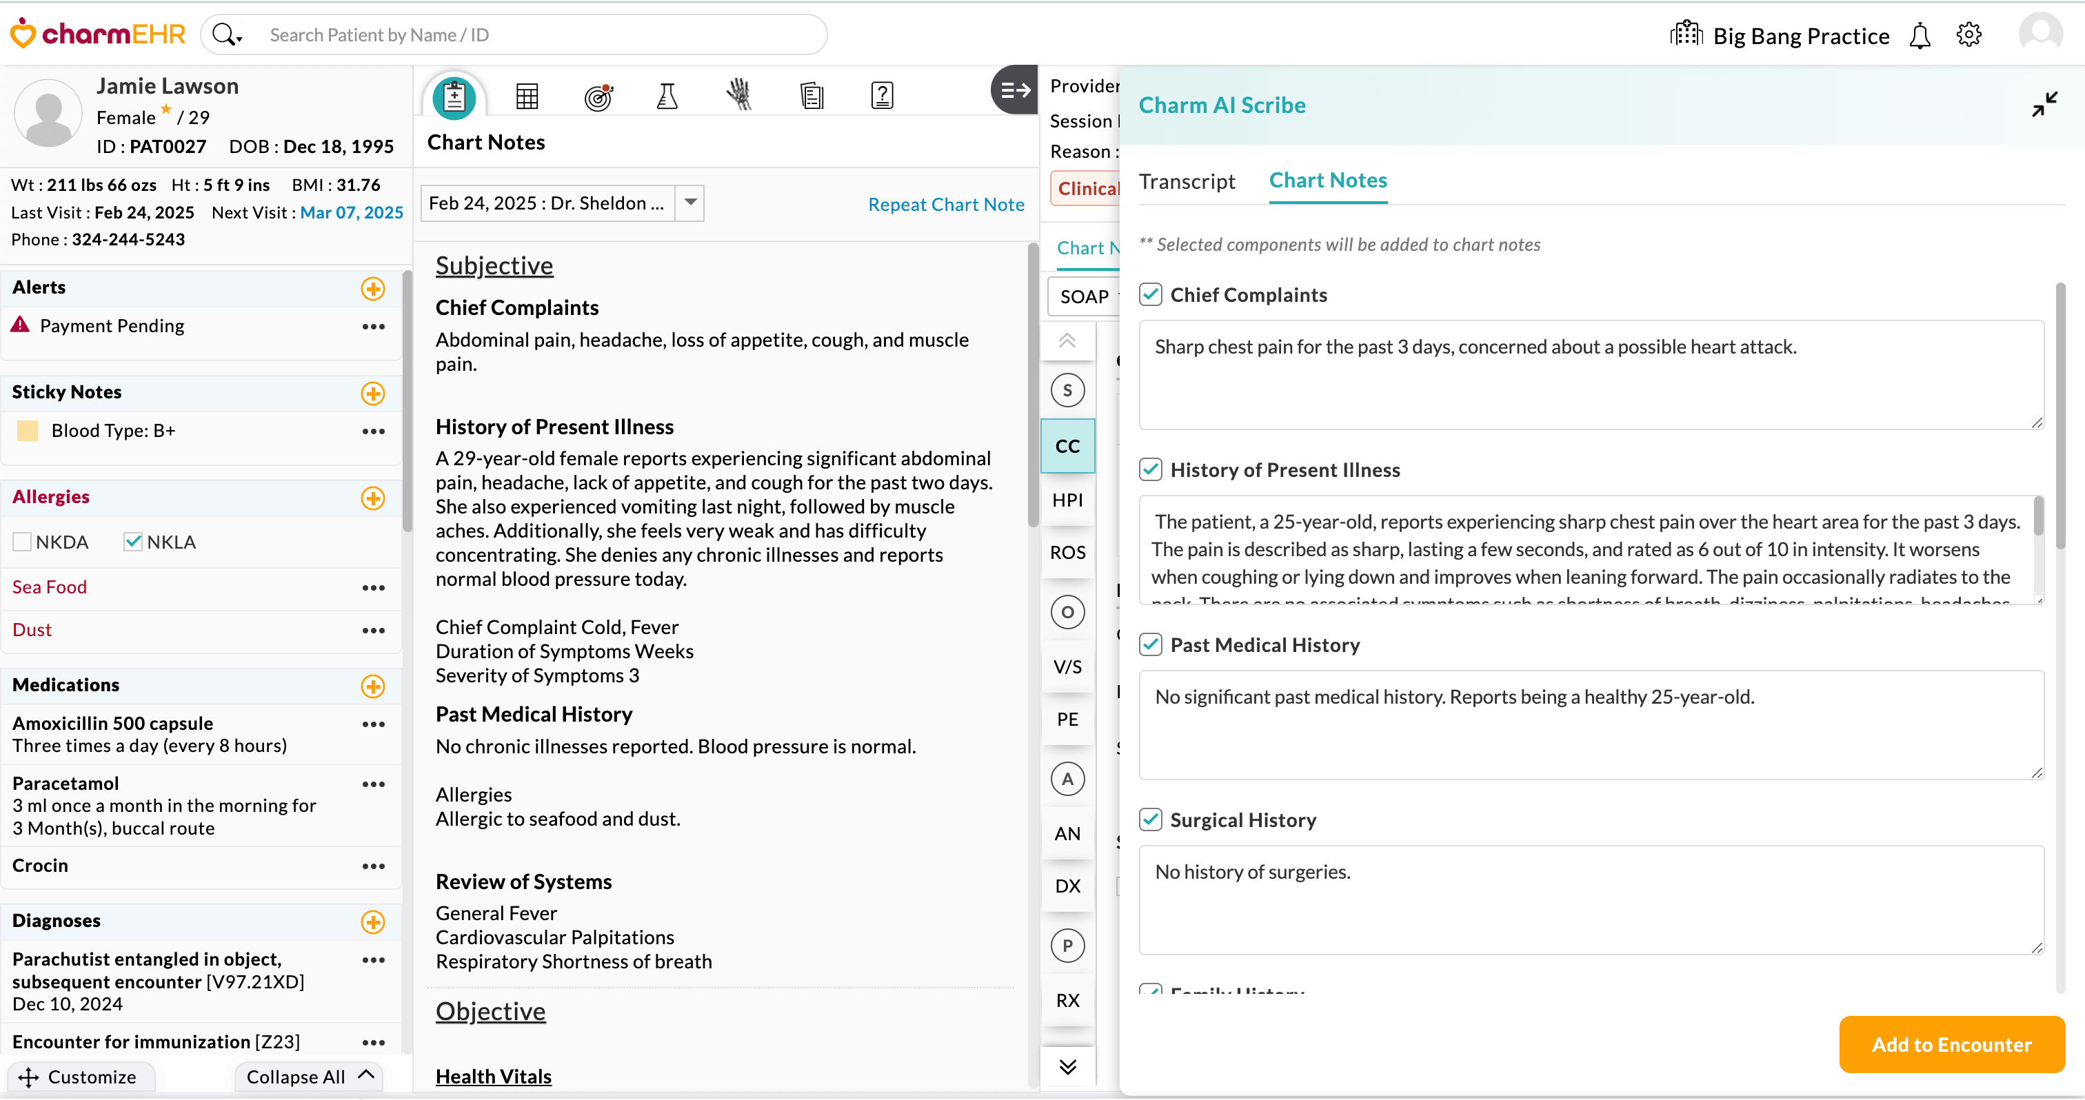Uncheck the Surgical History checkbox
Image resolution: width=2085 pixels, height=1100 pixels.
click(x=1150, y=819)
